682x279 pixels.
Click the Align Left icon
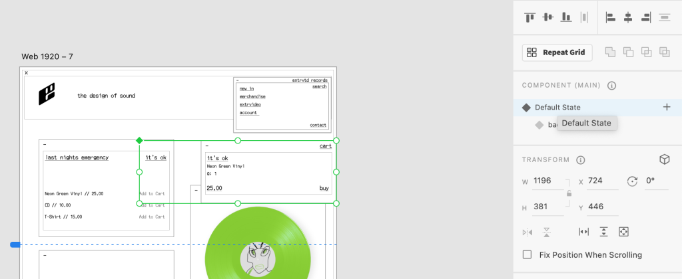(x=610, y=17)
